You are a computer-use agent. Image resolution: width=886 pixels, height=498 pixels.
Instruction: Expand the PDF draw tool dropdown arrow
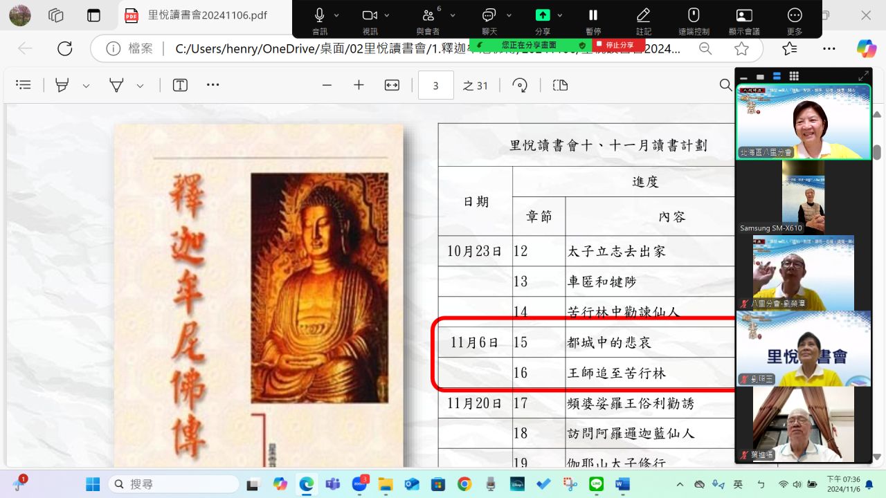pyautogui.click(x=141, y=86)
